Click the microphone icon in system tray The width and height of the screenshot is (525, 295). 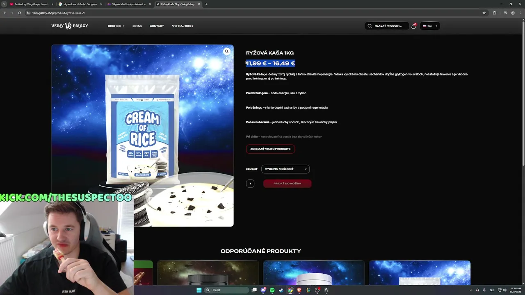[484, 290]
